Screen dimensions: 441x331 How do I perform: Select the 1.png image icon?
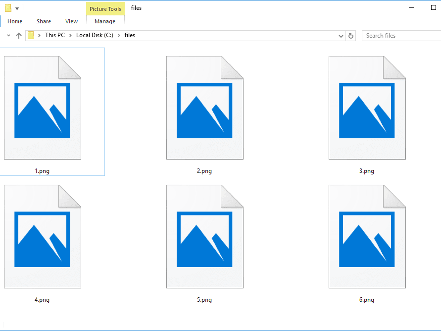click(43, 108)
